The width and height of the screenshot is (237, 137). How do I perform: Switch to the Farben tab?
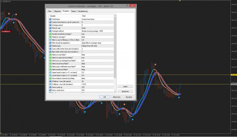(73, 11)
